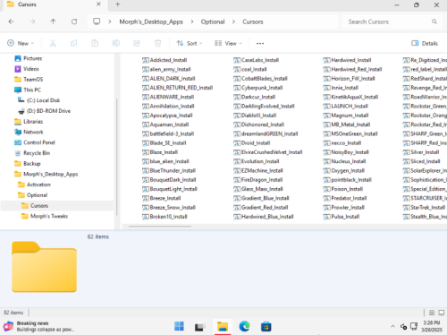Open the Breaking news widget

pyautogui.click(x=38, y=326)
